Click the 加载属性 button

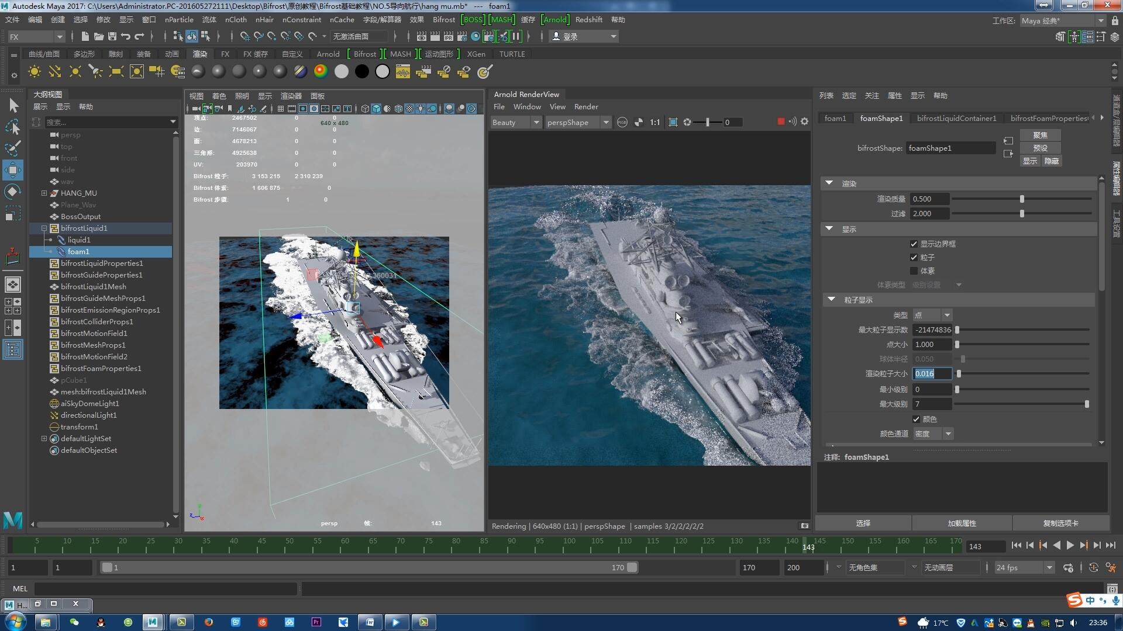click(x=962, y=523)
